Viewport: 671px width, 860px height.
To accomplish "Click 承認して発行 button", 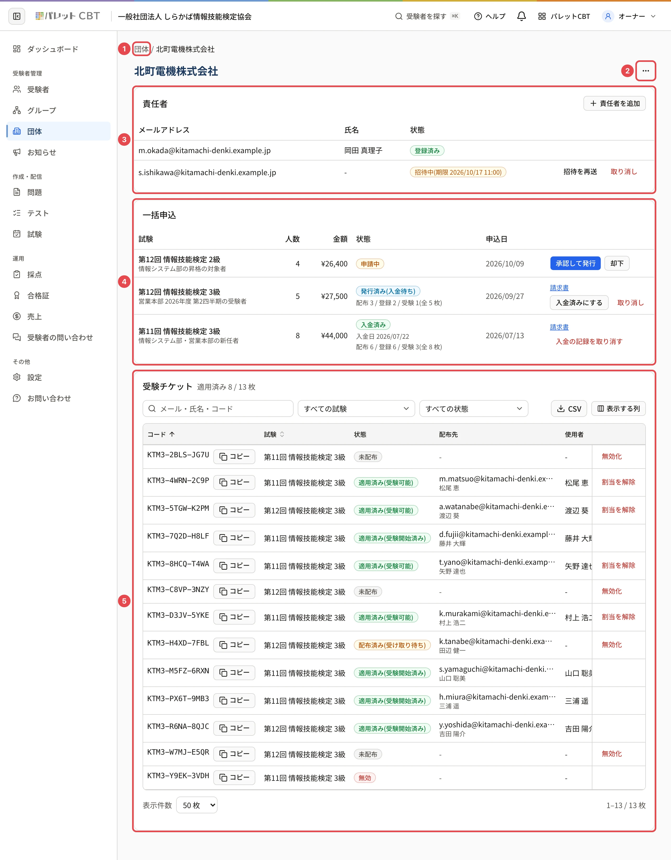I will 575,264.
